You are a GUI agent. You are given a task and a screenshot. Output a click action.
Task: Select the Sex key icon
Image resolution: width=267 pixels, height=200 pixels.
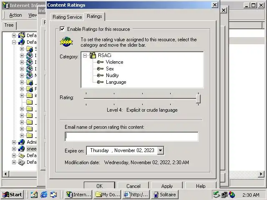coord(100,69)
